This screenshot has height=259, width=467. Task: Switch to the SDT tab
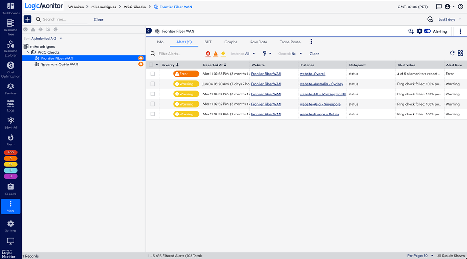tap(208, 42)
